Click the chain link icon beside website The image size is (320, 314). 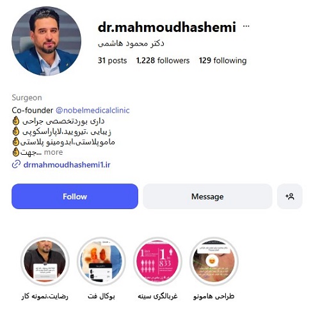(16, 164)
